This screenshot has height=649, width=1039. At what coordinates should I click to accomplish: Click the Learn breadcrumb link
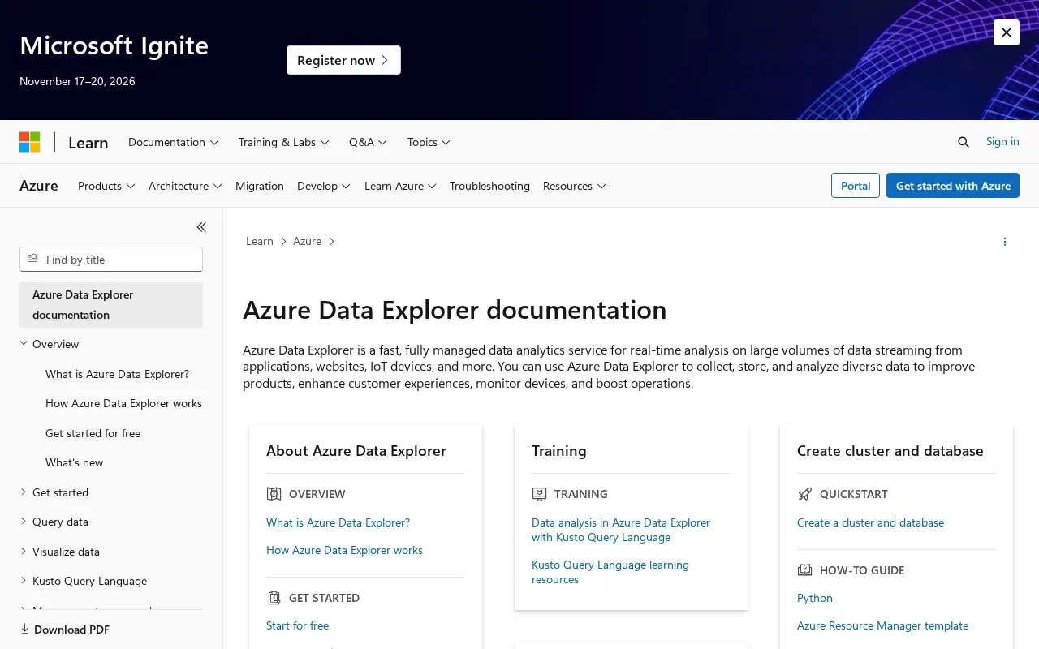pyautogui.click(x=260, y=241)
